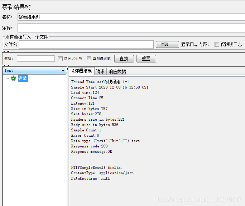Select the 登录 sample result in tree
Screen dimensions: 245x206
coord(23,78)
